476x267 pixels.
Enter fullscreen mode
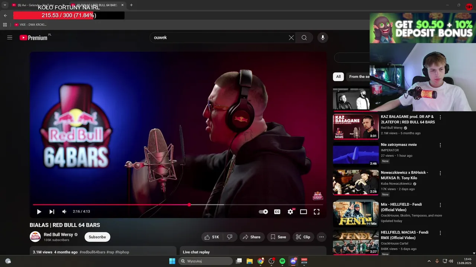tap(316, 212)
